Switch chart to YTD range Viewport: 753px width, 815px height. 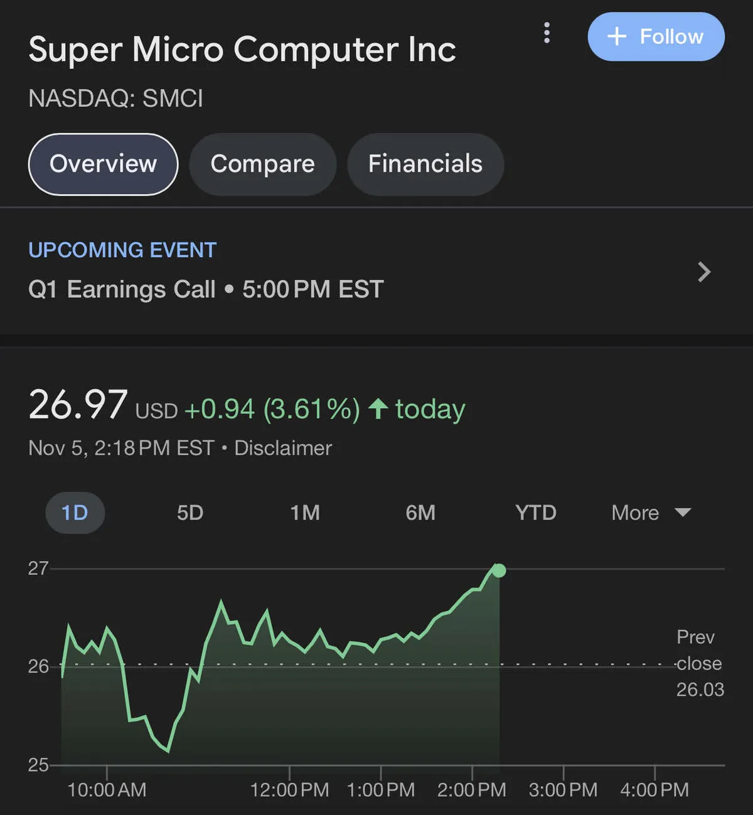pyautogui.click(x=535, y=513)
